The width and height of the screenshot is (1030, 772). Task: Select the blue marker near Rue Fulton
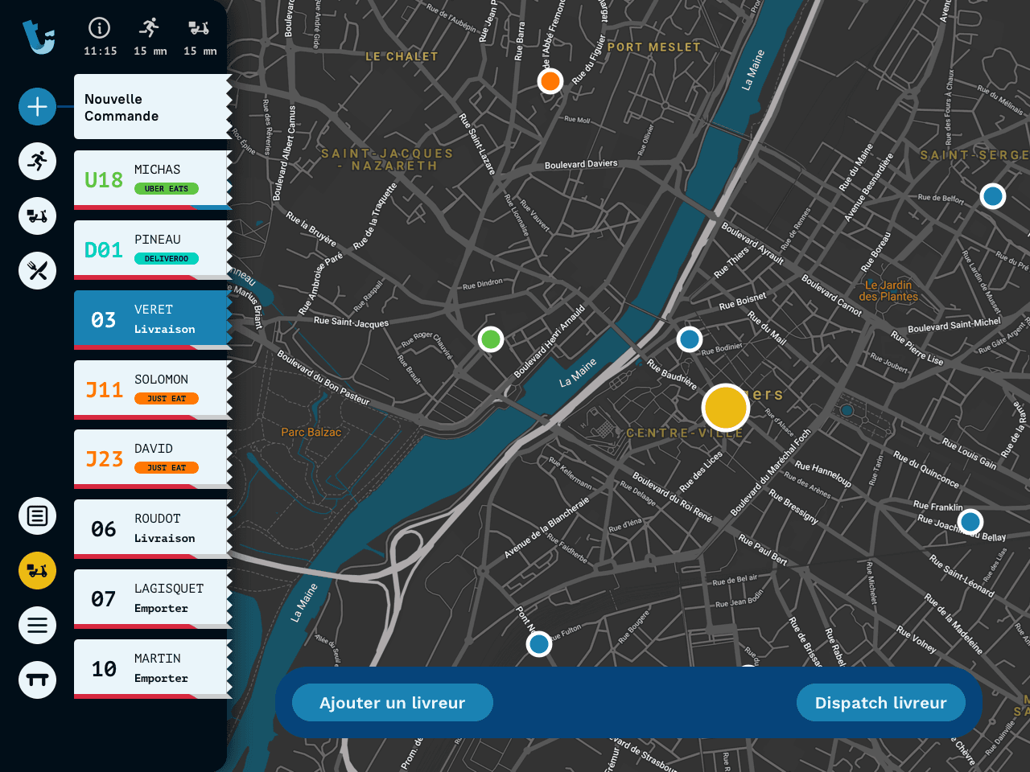(539, 643)
